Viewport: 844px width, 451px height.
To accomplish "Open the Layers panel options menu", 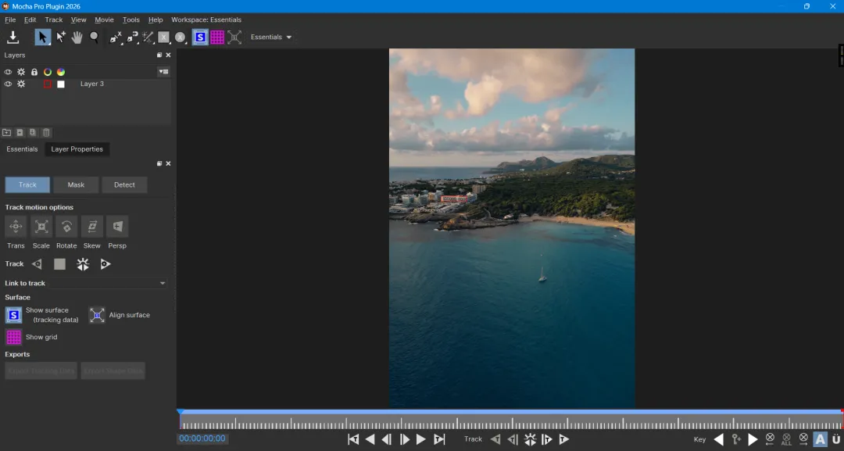I will (163, 72).
